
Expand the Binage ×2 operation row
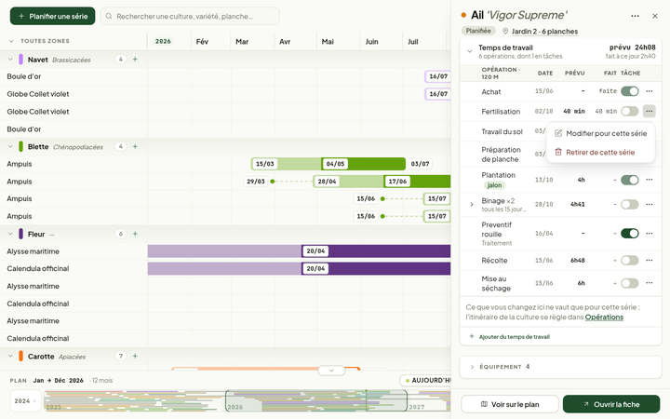(x=471, y=204)
